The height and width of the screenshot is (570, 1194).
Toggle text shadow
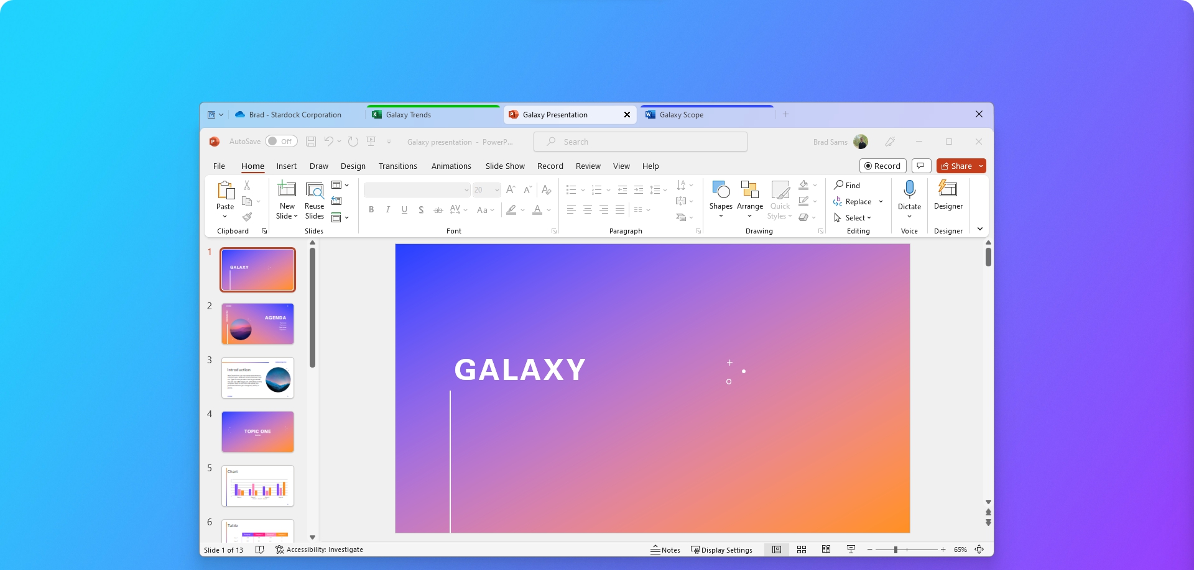point(421,210)
